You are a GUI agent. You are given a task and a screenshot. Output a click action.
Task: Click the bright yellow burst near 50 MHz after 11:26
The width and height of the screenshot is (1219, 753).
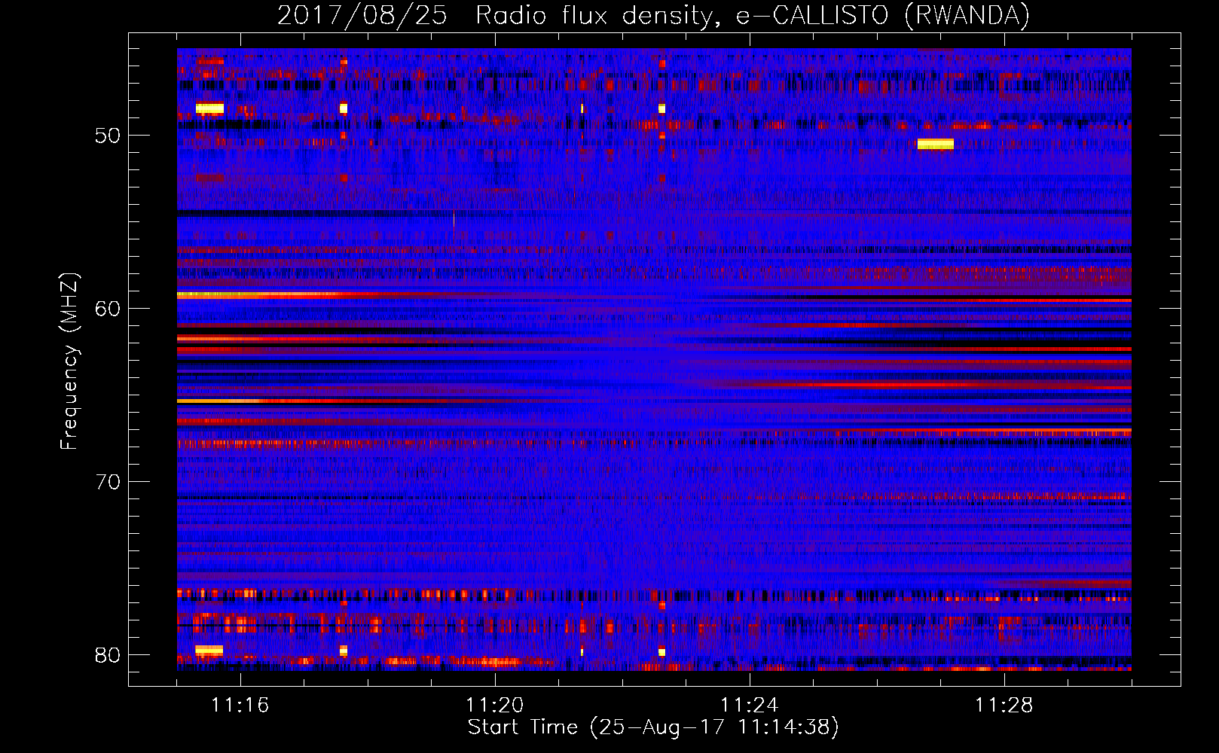pyautogui.click(x=935, y=144)
